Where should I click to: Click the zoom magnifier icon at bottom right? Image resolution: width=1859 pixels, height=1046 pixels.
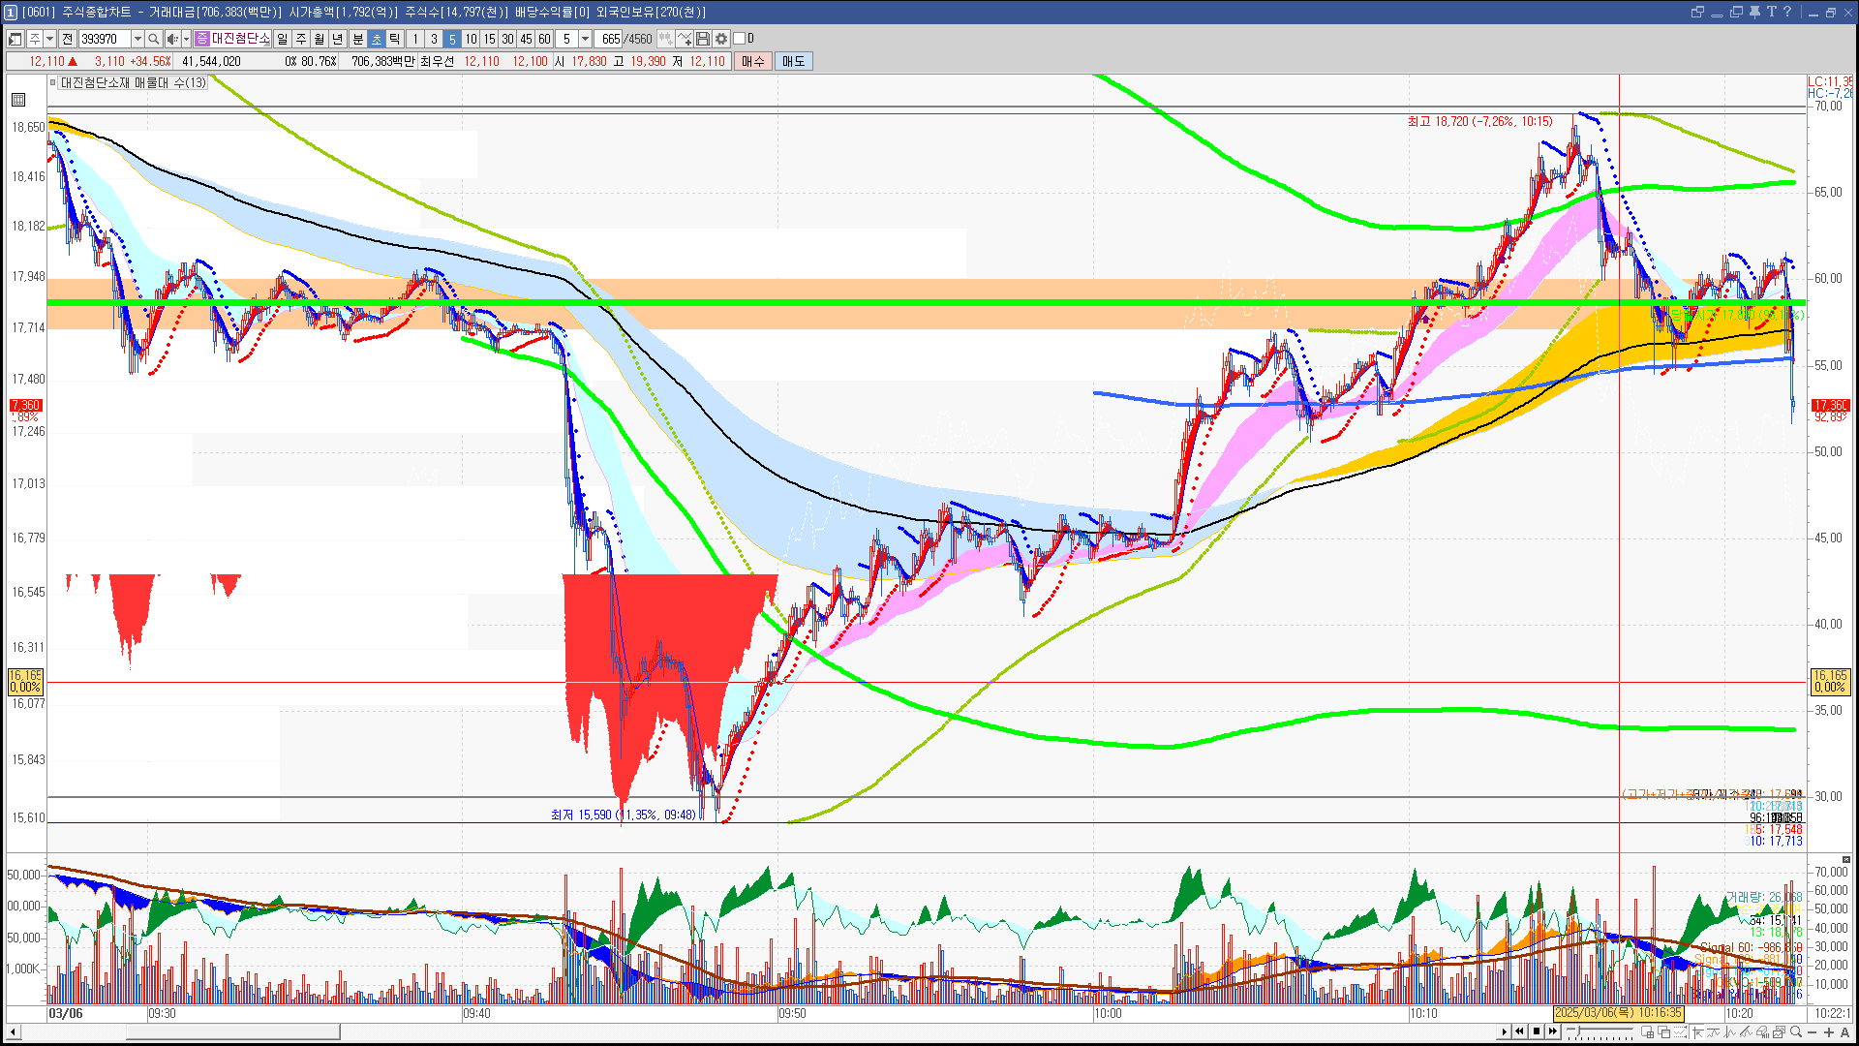1796,1031
